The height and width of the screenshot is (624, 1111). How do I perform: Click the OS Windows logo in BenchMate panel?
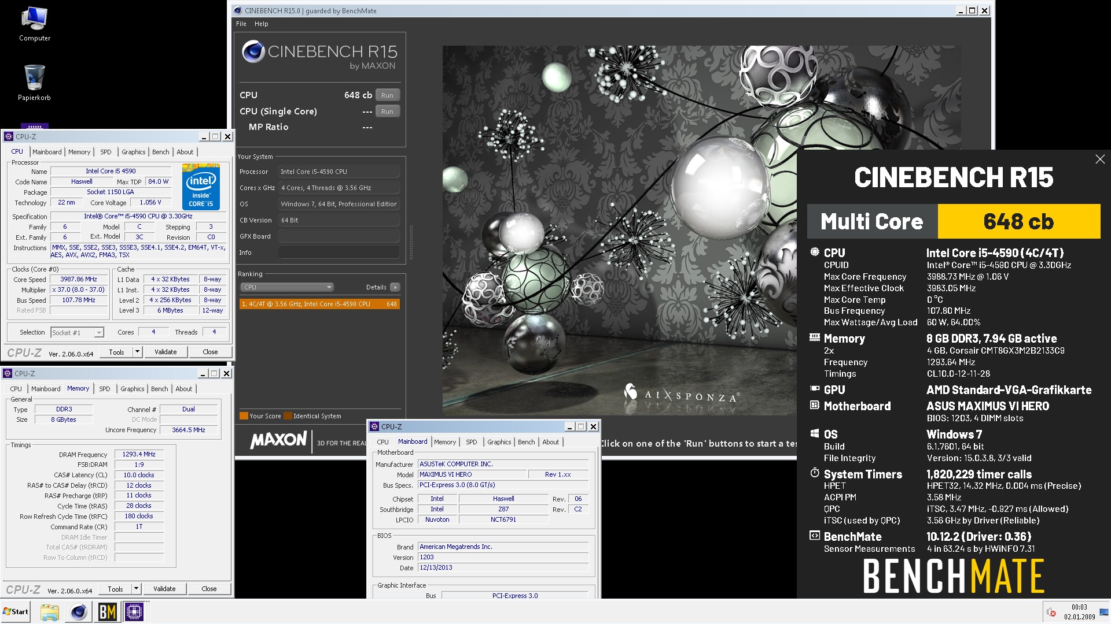815,433
